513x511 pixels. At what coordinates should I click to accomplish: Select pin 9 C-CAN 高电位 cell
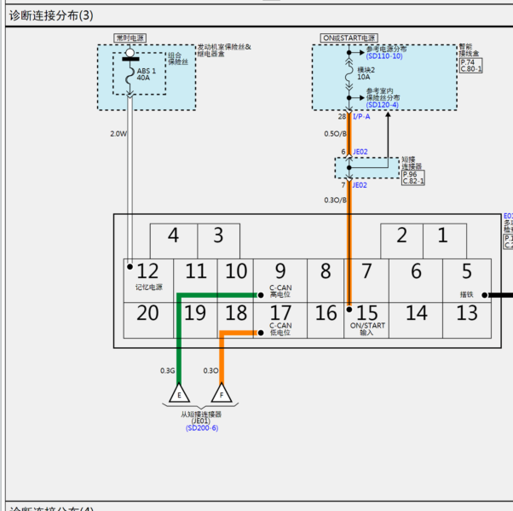click(x=280, y=281)
